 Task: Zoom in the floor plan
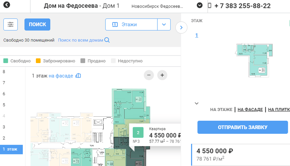tap(162, 75)
